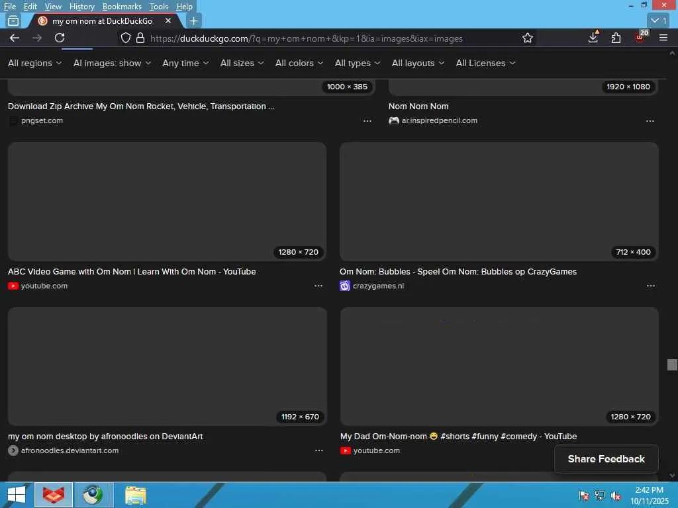Open options for ABC Video Game result
The height and width of the screenshot is (508, 678).
point(318,286)
